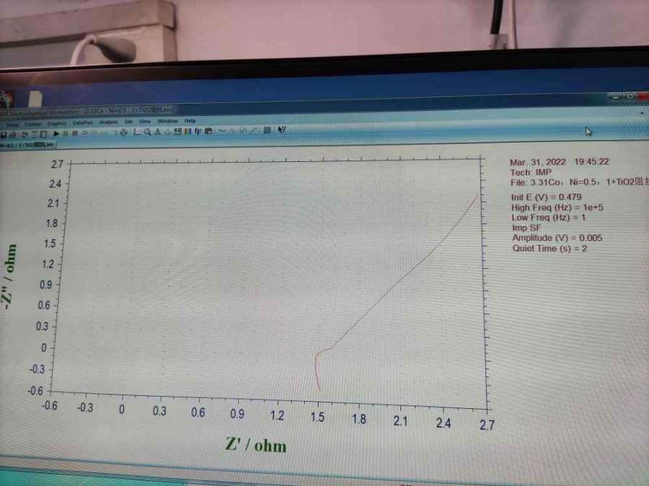Open the Control menu
Screen dimensions: 649x486
[x=33, y=124]
